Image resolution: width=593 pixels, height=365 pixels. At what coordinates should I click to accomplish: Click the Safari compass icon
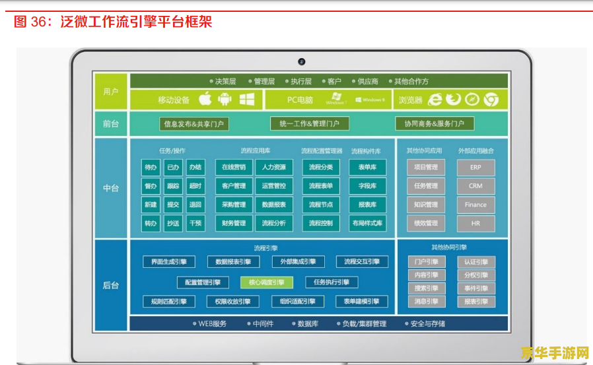coord(472,100)
